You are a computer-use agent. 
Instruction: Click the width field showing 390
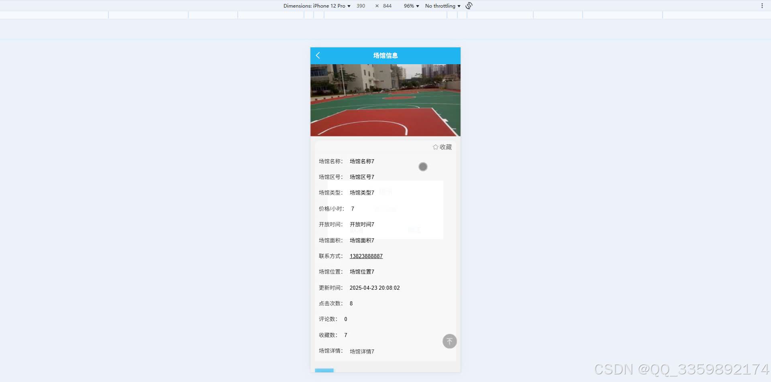coord(361,6)
